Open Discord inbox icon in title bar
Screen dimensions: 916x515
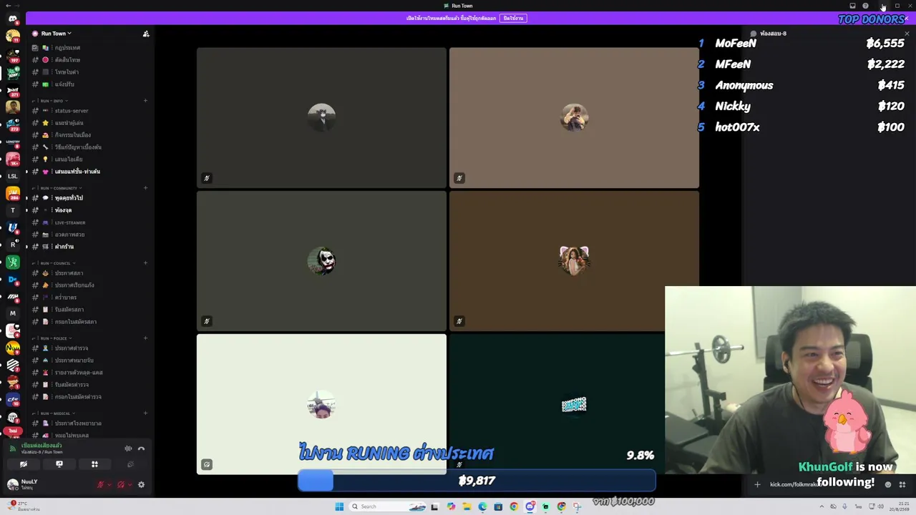[852, 6]
